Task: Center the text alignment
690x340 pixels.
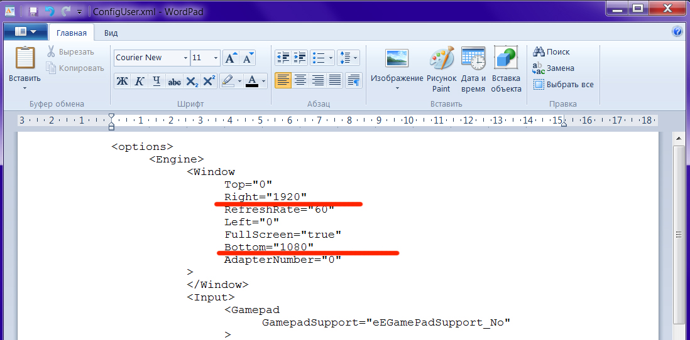Action: pos(300,81)
